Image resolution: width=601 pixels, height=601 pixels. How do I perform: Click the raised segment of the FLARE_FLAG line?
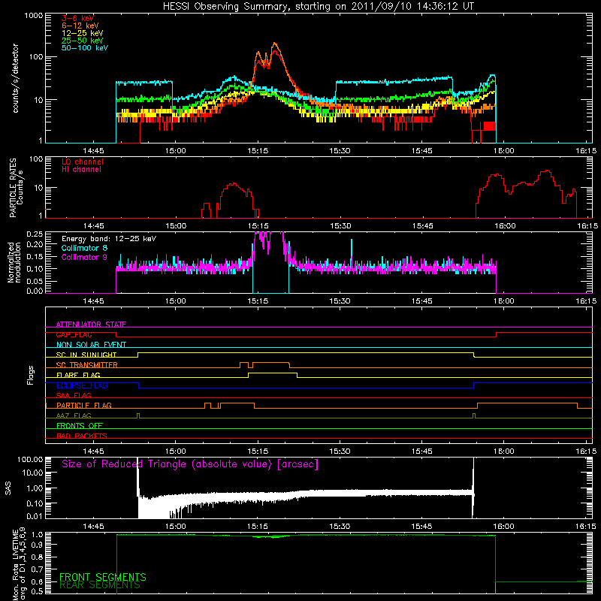click(273, 373)
